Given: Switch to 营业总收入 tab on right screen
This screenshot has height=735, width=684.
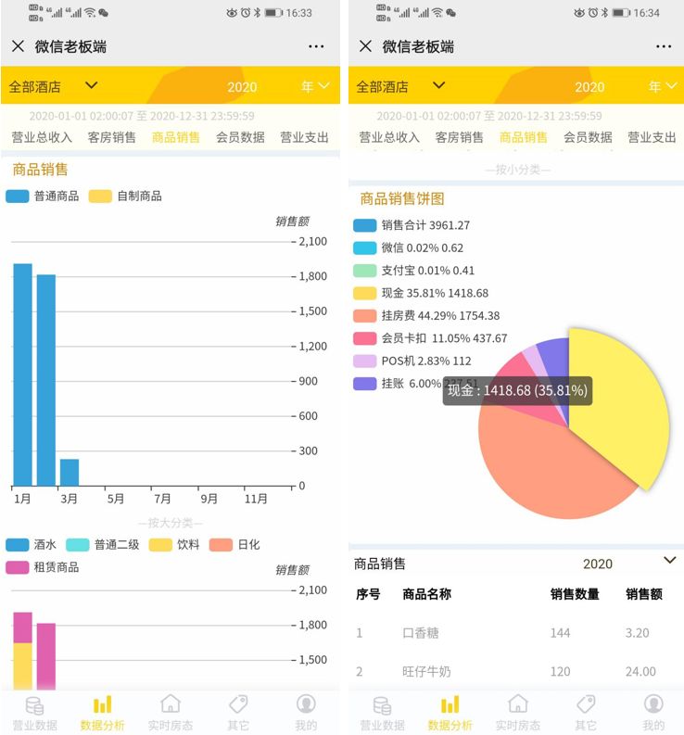Looking at the screenshot, I should (389, 137).
